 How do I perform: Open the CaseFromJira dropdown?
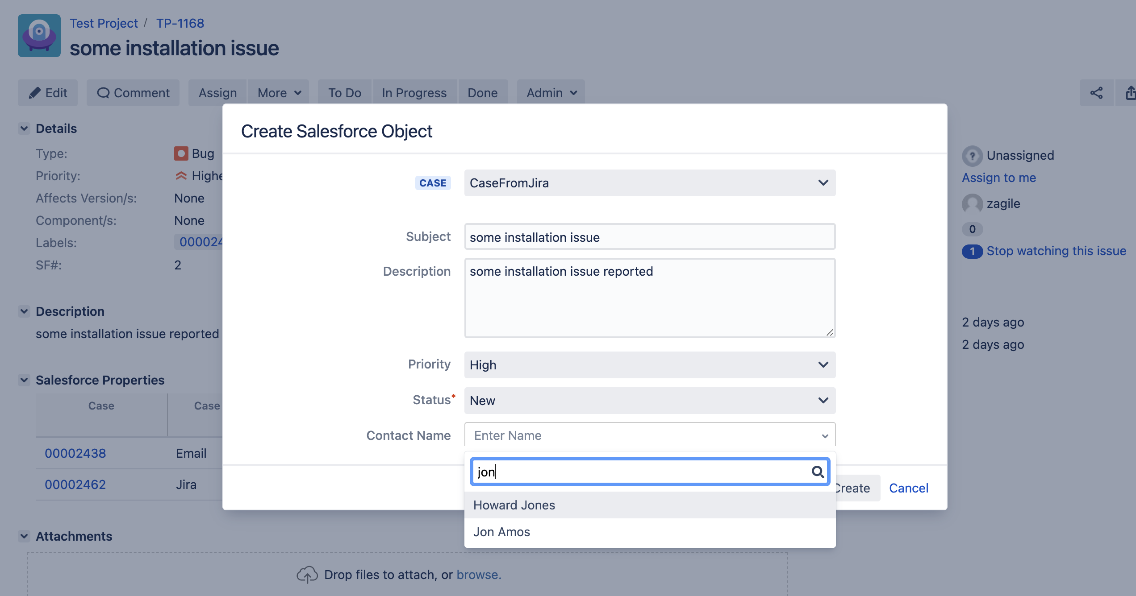[x=650, y=183]
